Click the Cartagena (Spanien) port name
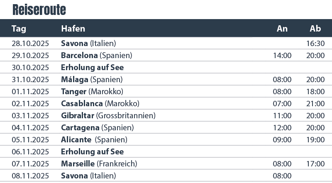 [97, 127]
